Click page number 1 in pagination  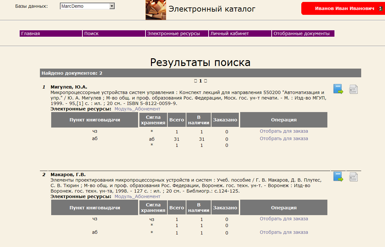point(200,81)
